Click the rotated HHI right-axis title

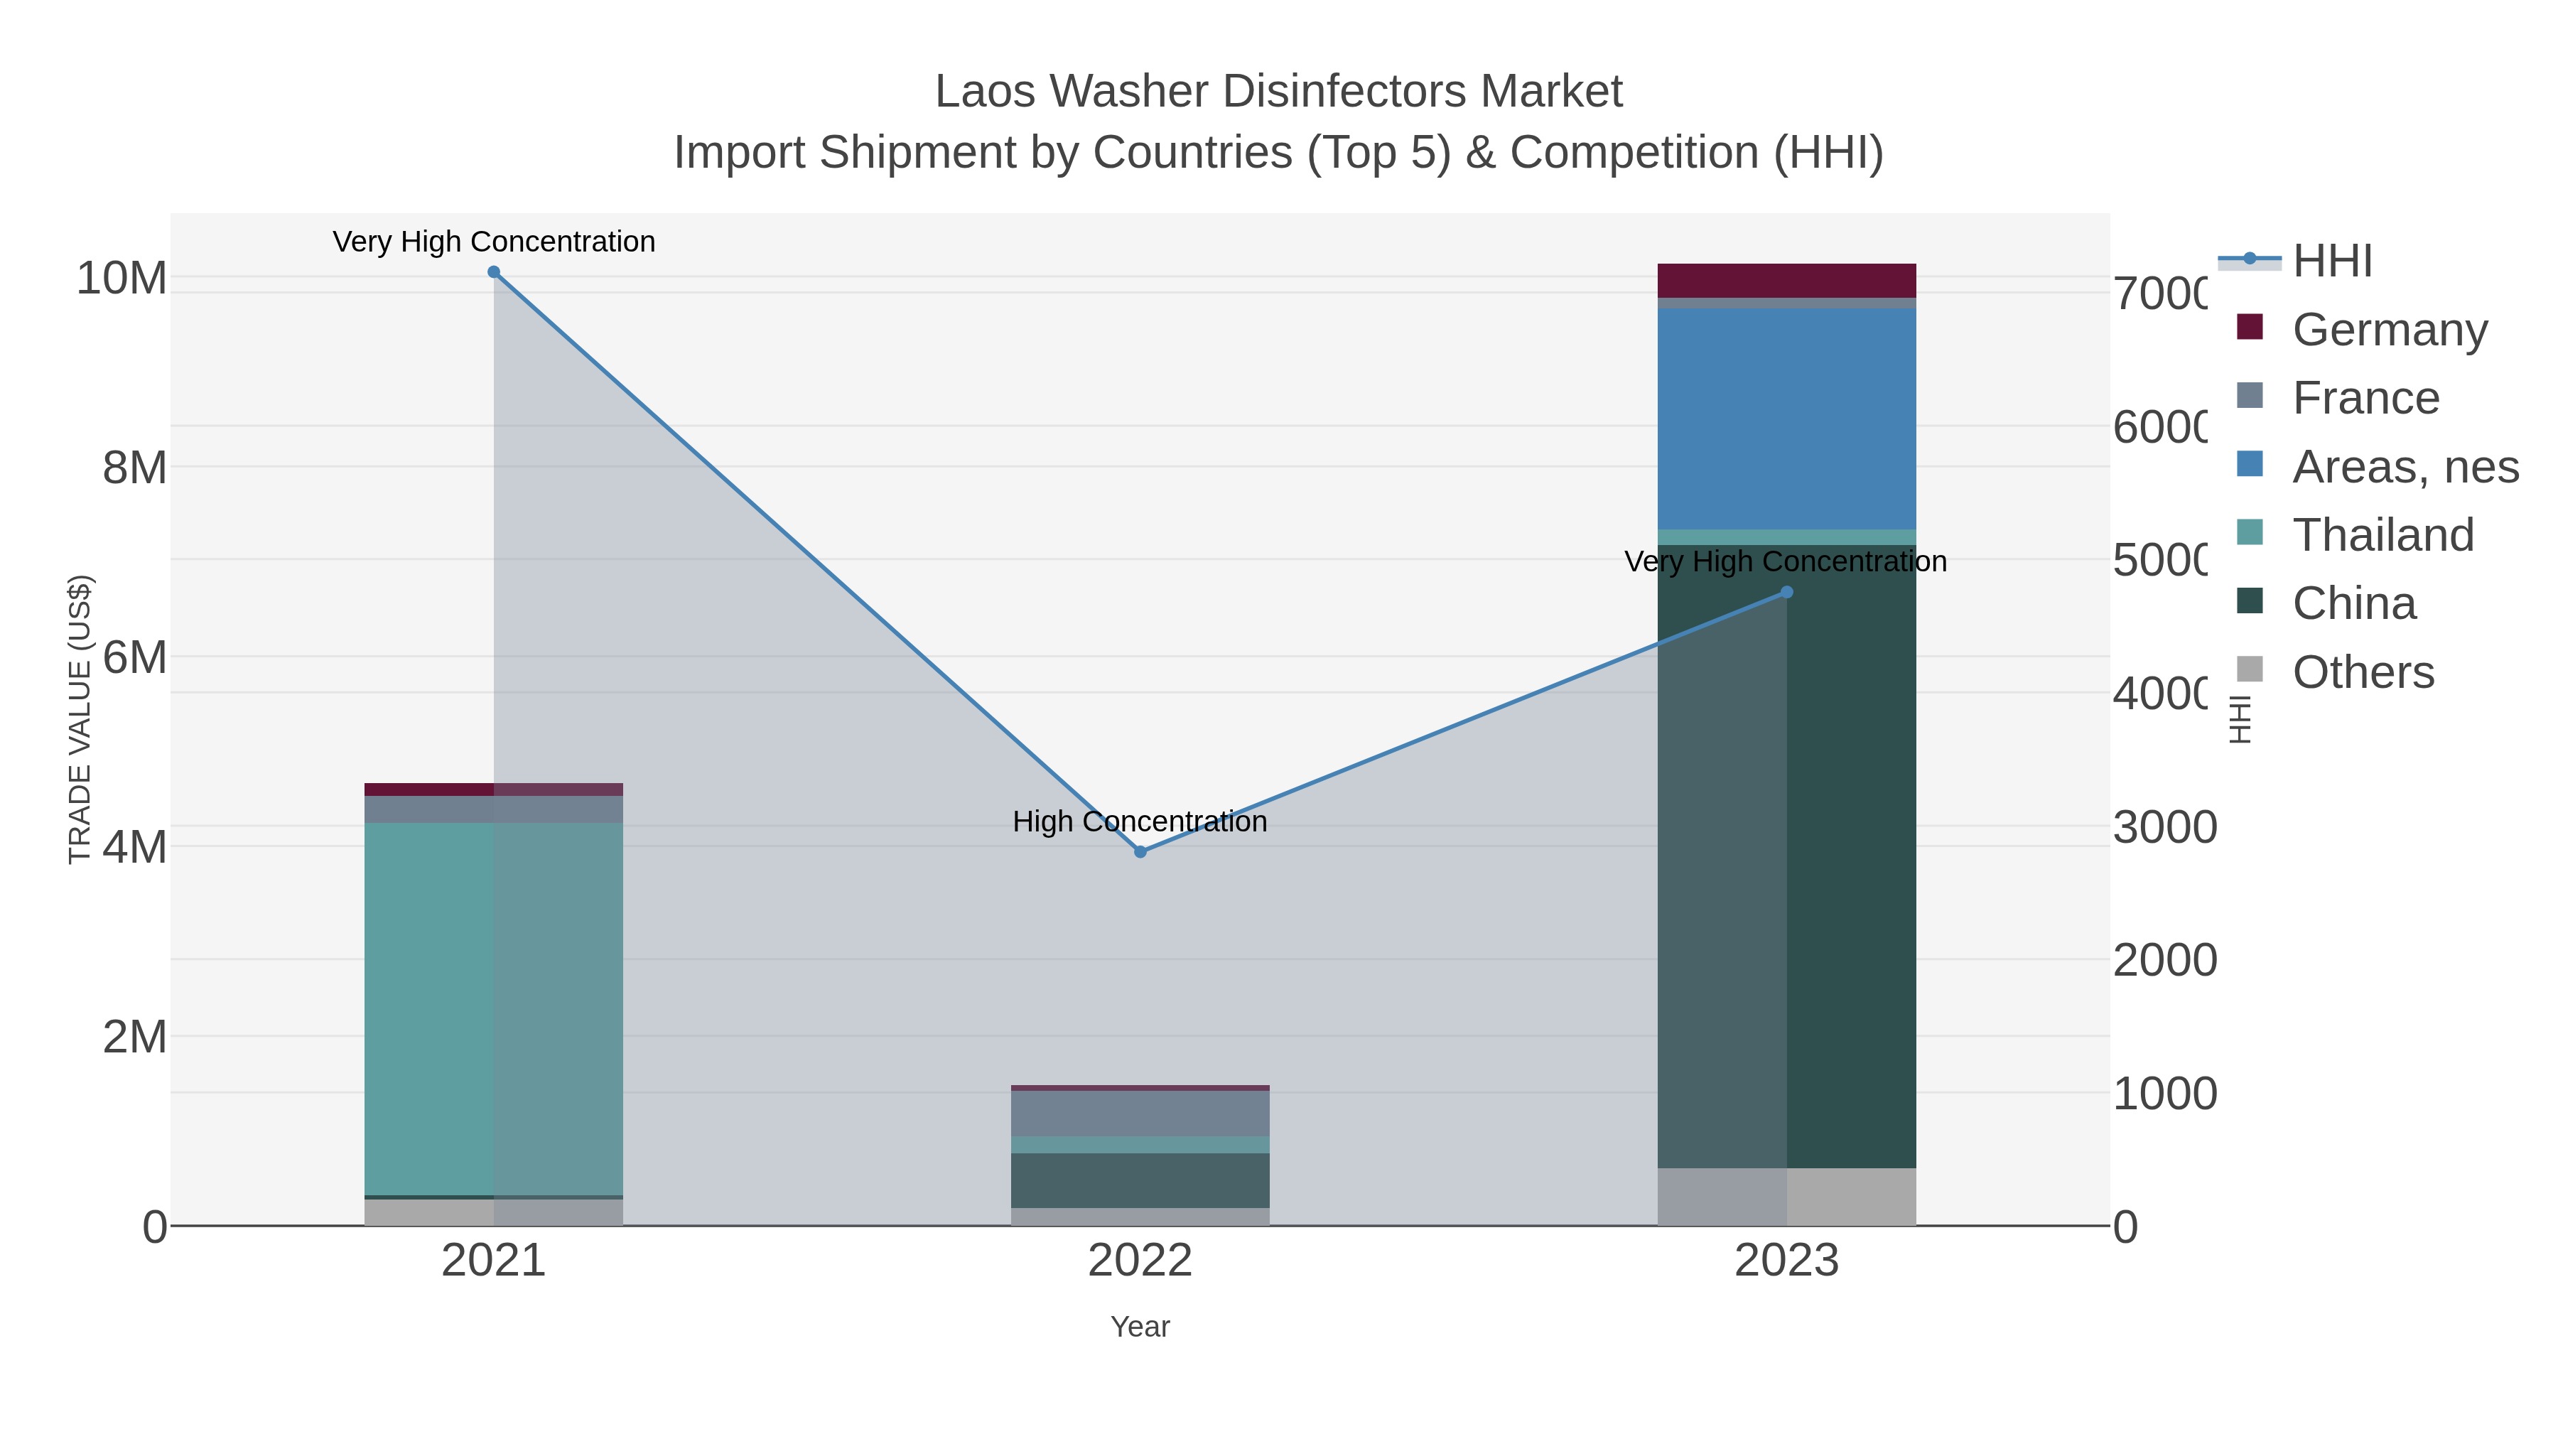click(x=2240, y=719)
